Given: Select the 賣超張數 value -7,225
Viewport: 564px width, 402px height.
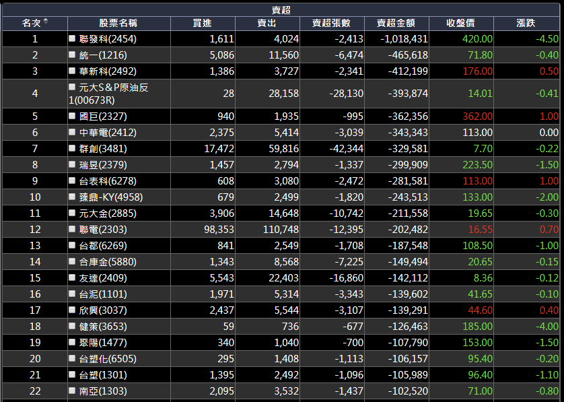Looking at the screenshot, I should click(349, 262).
